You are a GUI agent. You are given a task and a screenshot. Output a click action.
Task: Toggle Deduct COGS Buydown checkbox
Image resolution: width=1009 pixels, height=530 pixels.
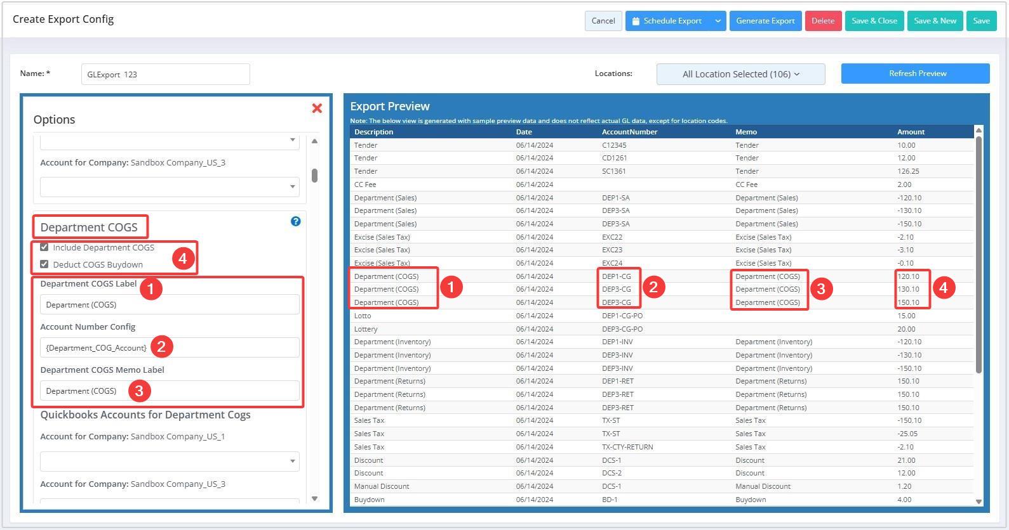(44, 264)
